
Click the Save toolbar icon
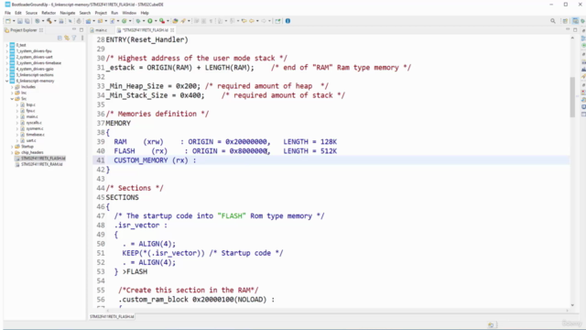pyautogui.click(x=20, y=21)
